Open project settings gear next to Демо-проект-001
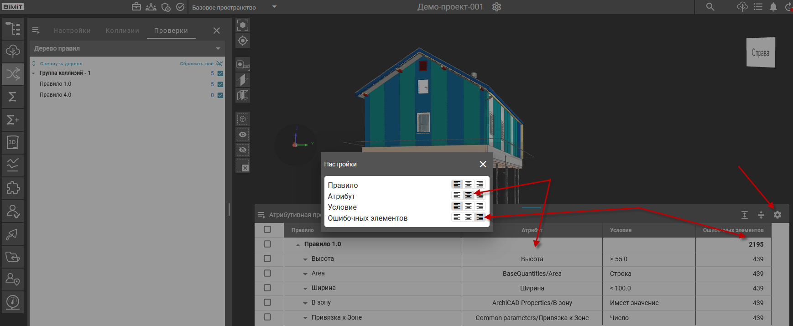The height and width of the screenshot is (326, 793). (497, 7)
